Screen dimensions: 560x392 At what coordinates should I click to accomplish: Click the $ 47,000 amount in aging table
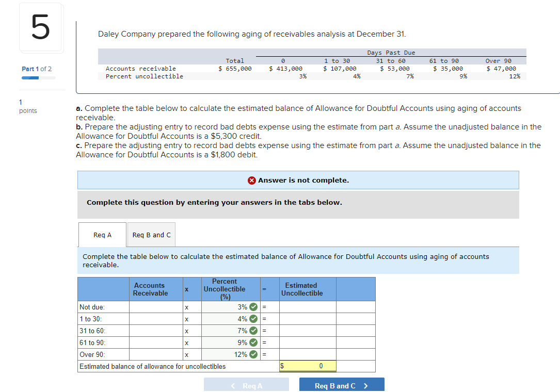point(501,69)
